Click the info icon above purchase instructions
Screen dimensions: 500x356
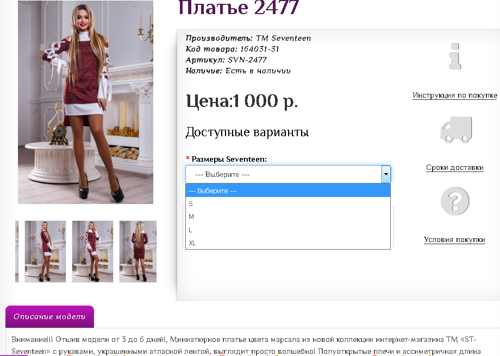(455, 56)
